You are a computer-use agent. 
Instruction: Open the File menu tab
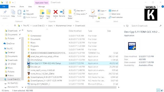point(4,6)
